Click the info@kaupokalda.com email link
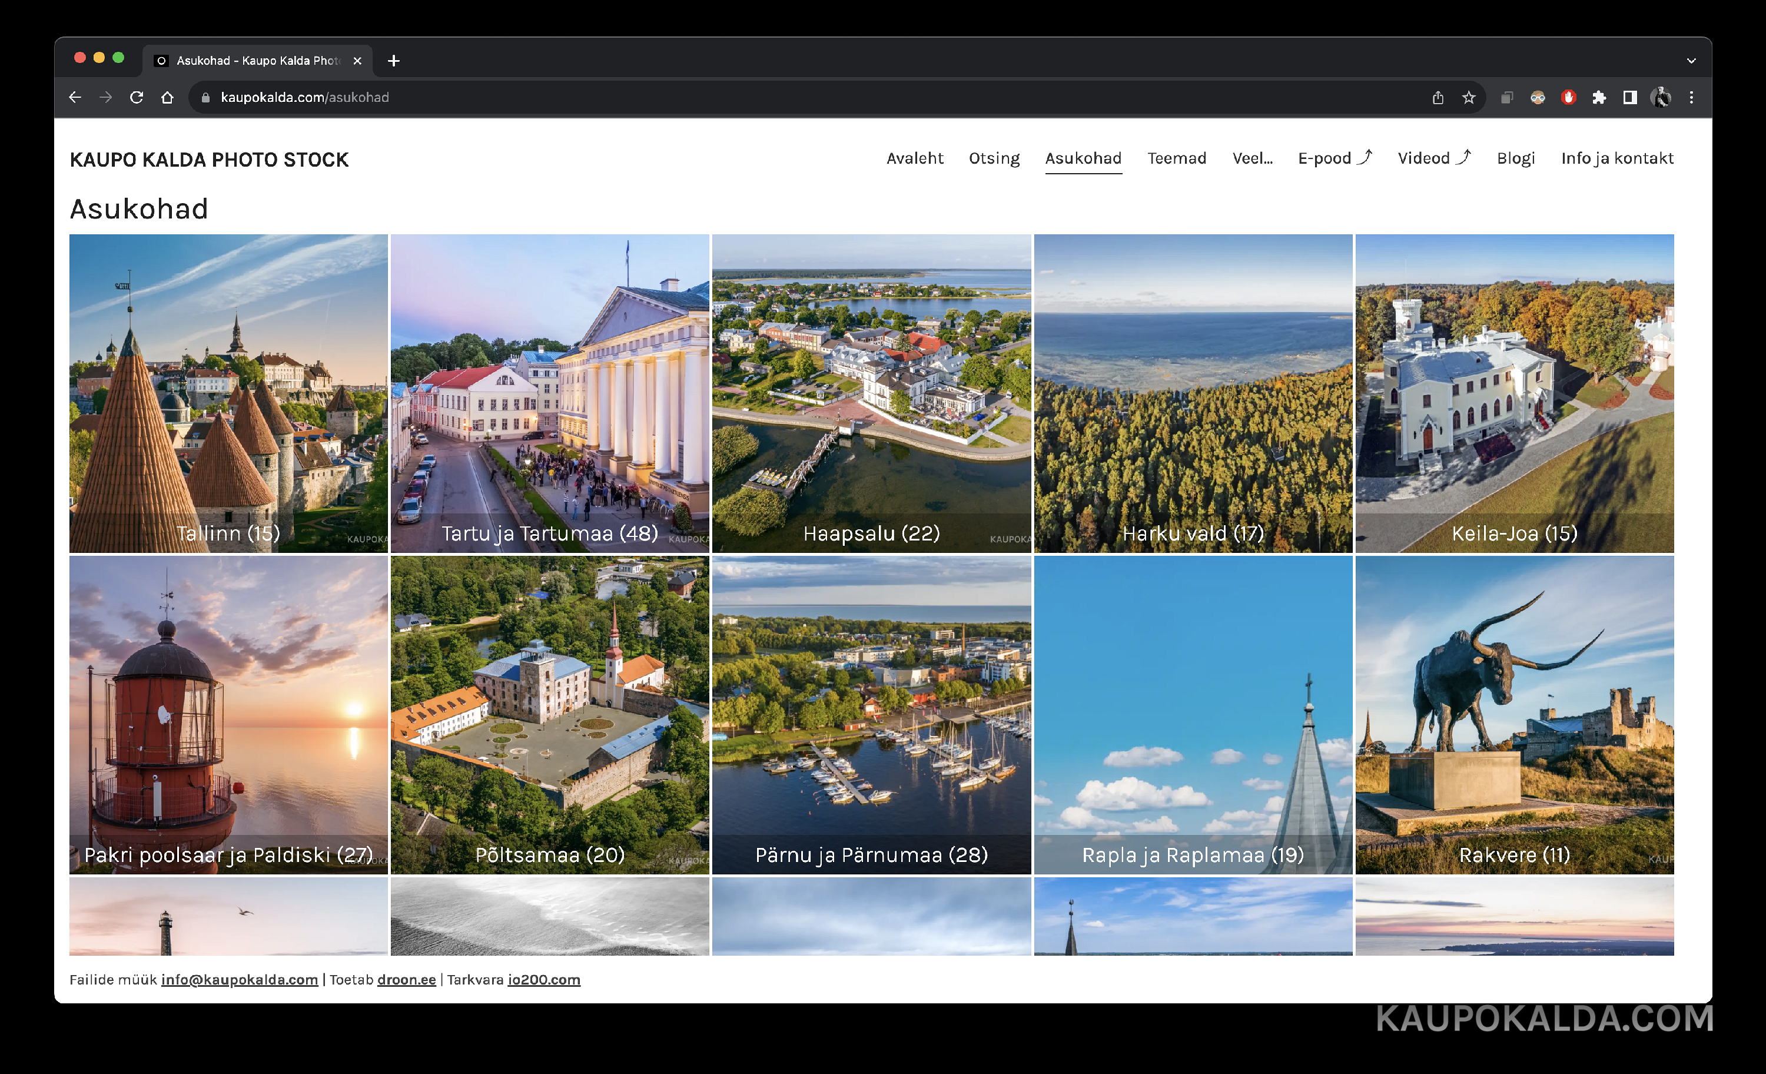1766x1074 pixels. [x=240, y=979]
